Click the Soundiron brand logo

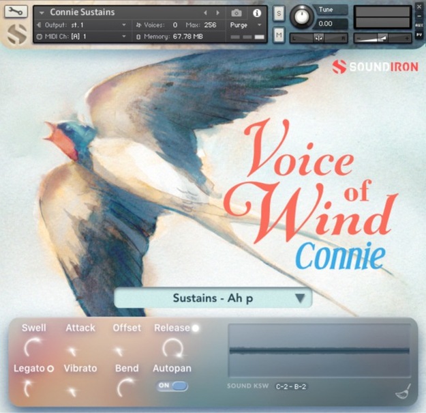click(375, 67)
